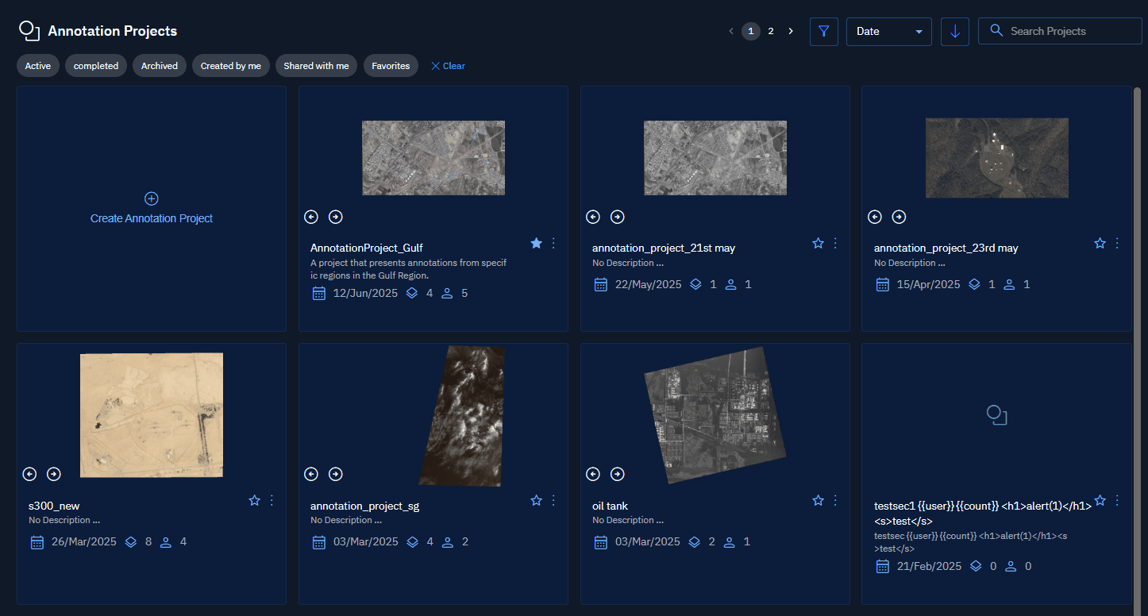The image size is (1148, 616).
Task: Open three-dot menu for annotation_project_21st may
Action: 835,243
